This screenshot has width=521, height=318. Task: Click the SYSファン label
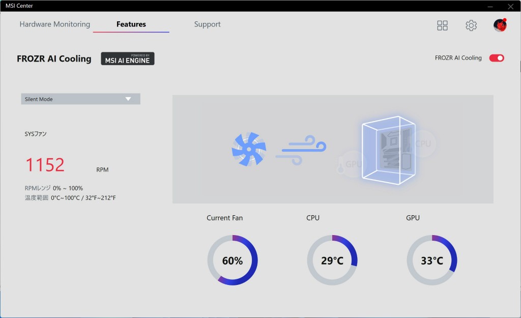(36, 134)
